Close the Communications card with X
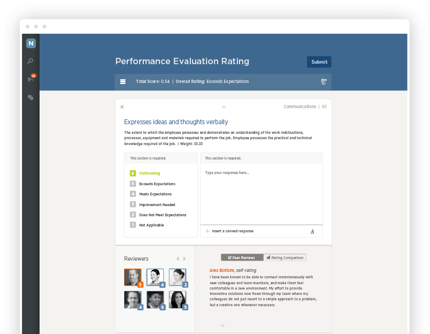Screen dimensions: 430x334 click(122, 107)
